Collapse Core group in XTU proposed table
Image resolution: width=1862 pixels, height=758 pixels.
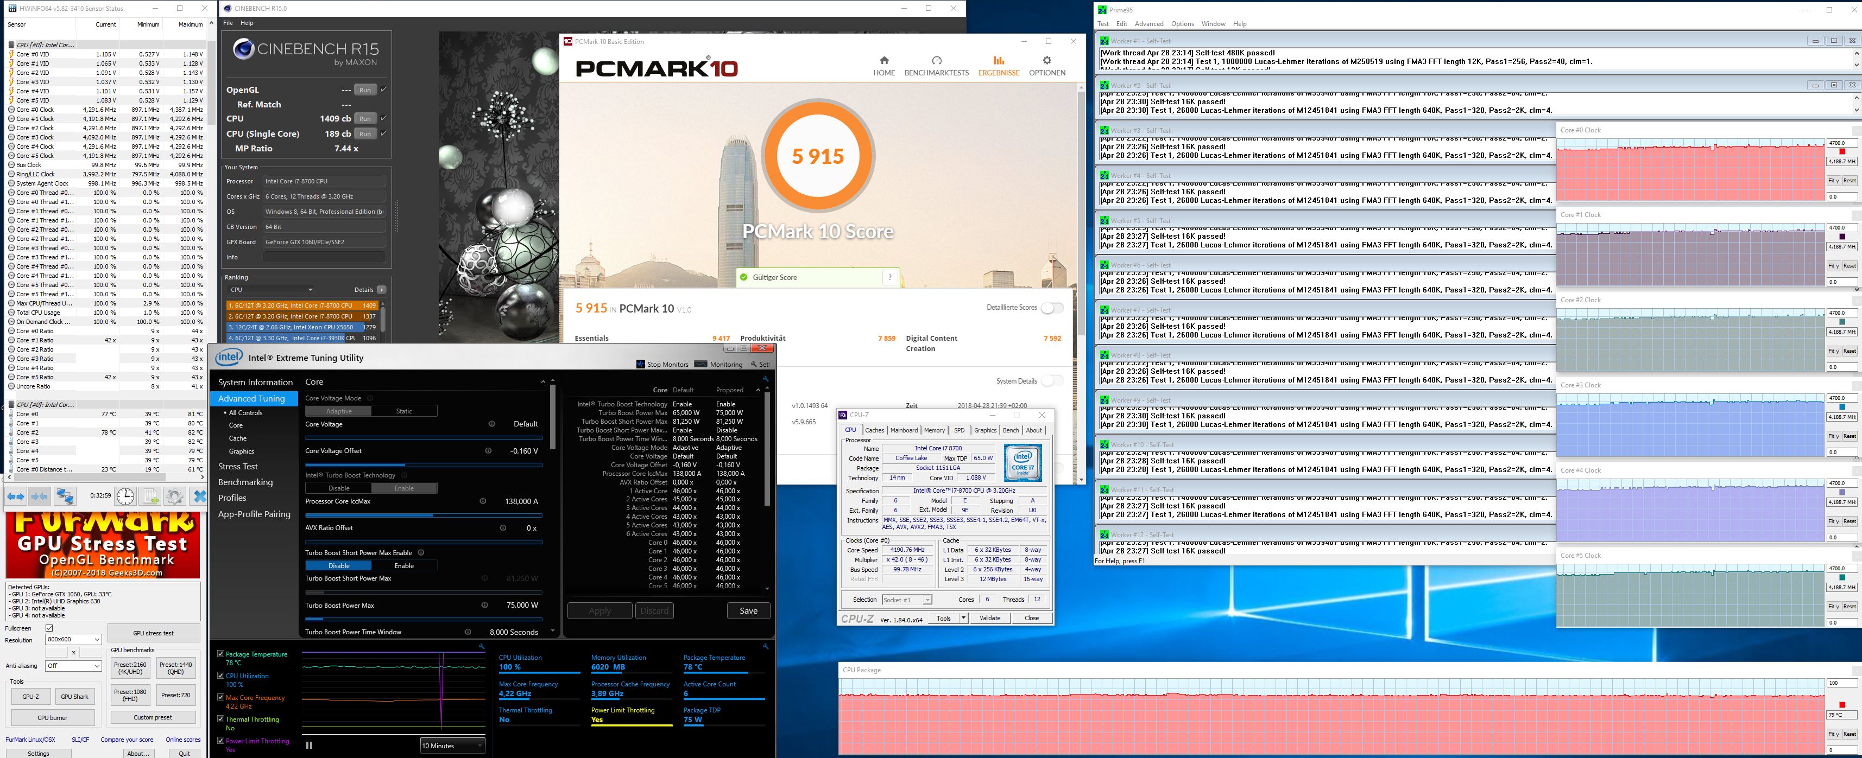click(758, 390)
